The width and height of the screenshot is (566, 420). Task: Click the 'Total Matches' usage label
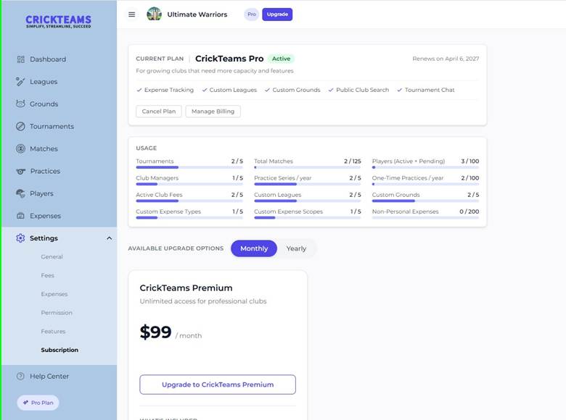click(x=274, y=161)
